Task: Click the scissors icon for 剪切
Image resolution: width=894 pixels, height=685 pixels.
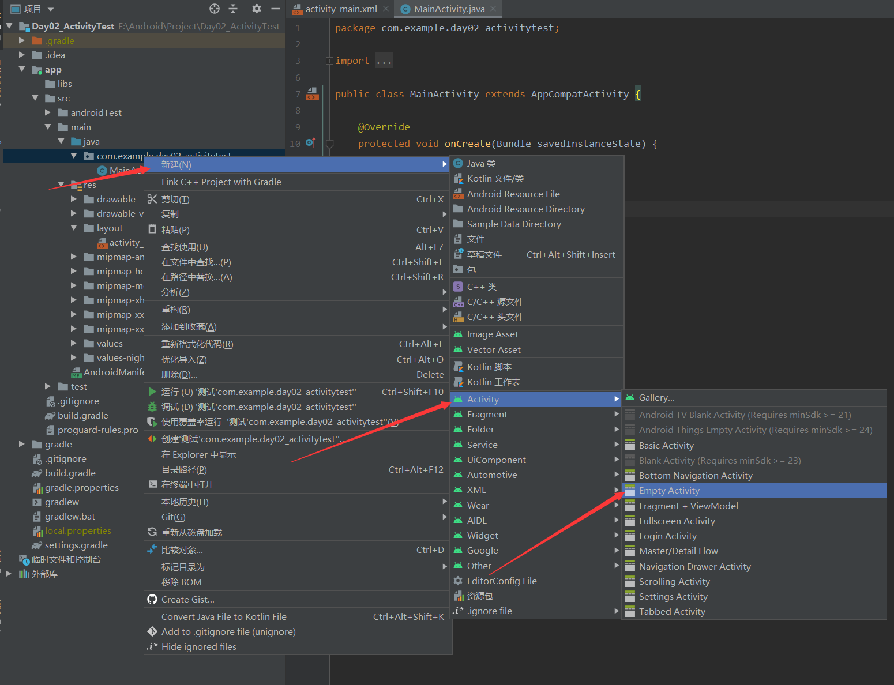Action: click(x=152, y=199)
